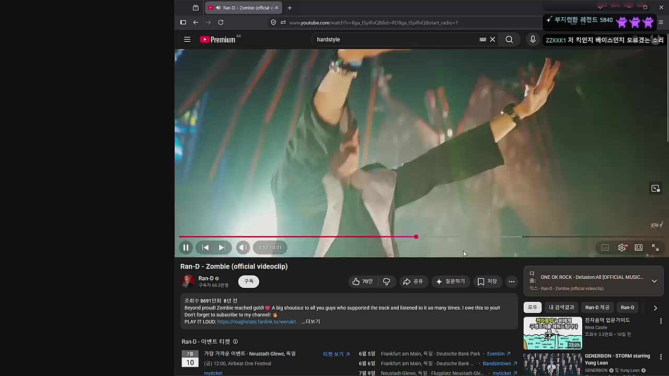This screenshot has height=376, width=669.
Task: Skip to previous video
Action: coord(205,248)
